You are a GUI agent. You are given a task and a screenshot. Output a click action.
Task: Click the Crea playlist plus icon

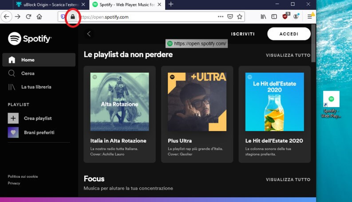click(x=13, y=118)
